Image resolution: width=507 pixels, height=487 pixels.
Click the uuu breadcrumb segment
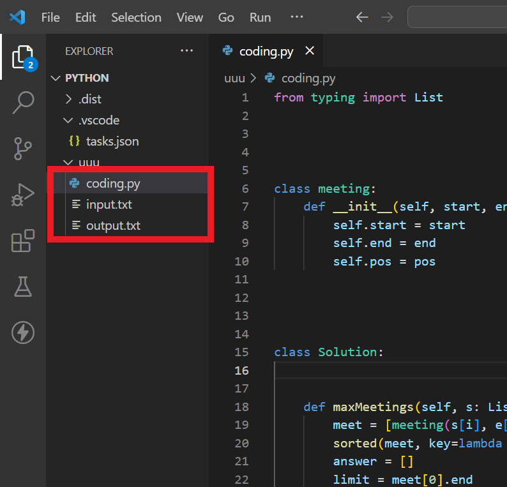235,79
